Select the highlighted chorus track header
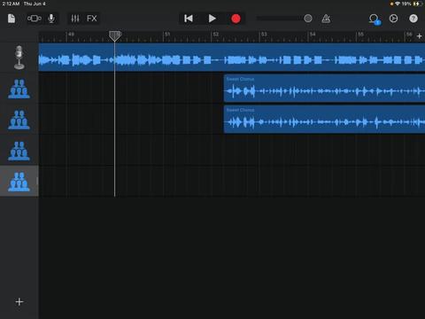425x319 pixels. click(19, 182)
